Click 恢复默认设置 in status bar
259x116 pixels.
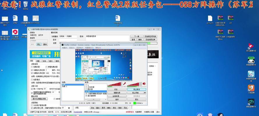click(149, 112)
